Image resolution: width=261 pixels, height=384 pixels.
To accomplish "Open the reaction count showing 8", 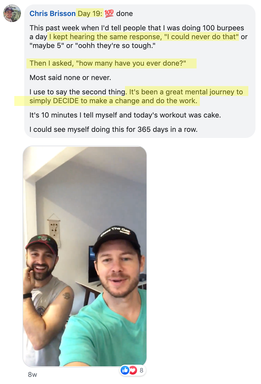I will click(x=142, y=370).
